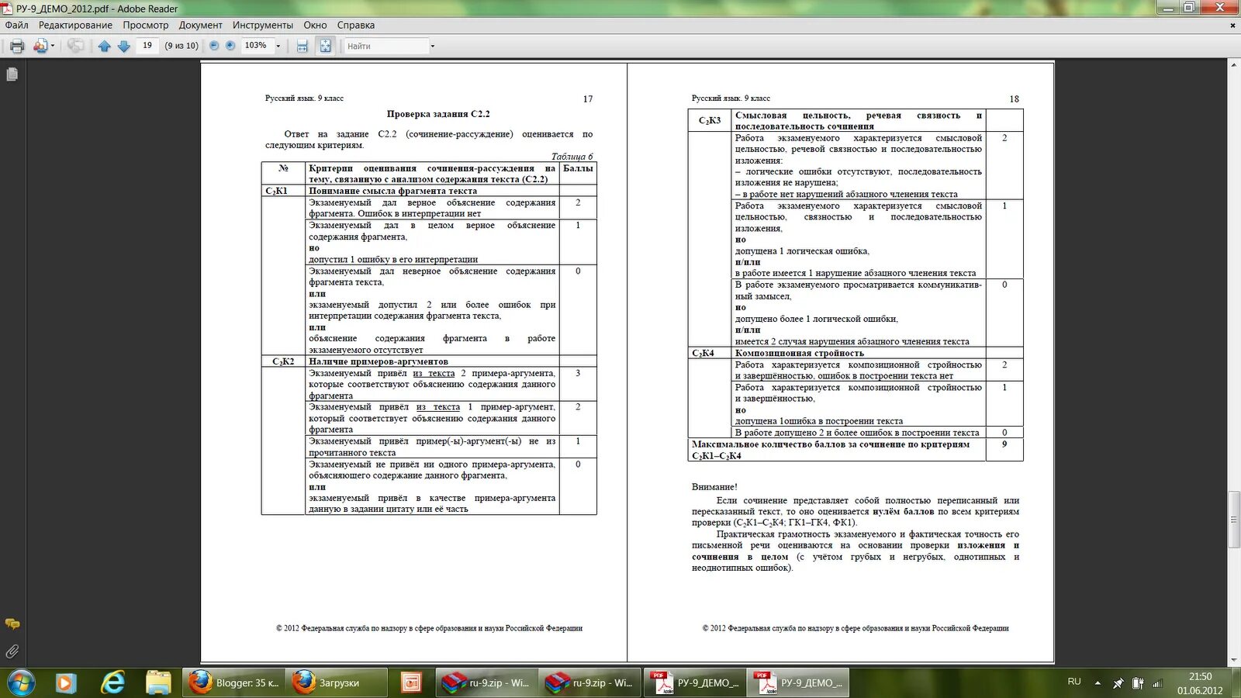Switch to first РУ-9_ДЕМО Adobe Reader taskbar button
This screenshot has width=1241, height=698.
(694, 683)
